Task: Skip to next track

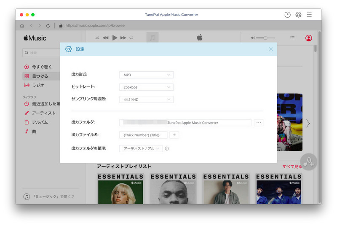Action: coord(123,38)
